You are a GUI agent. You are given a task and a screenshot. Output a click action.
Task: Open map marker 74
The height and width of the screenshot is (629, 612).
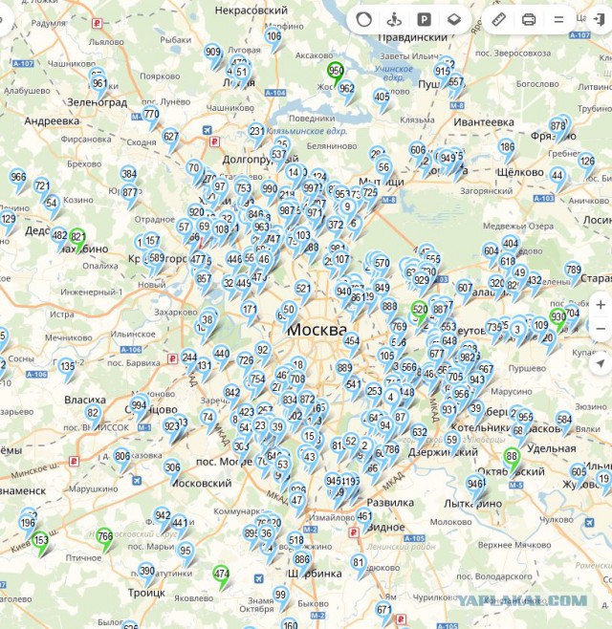point(208,418)
